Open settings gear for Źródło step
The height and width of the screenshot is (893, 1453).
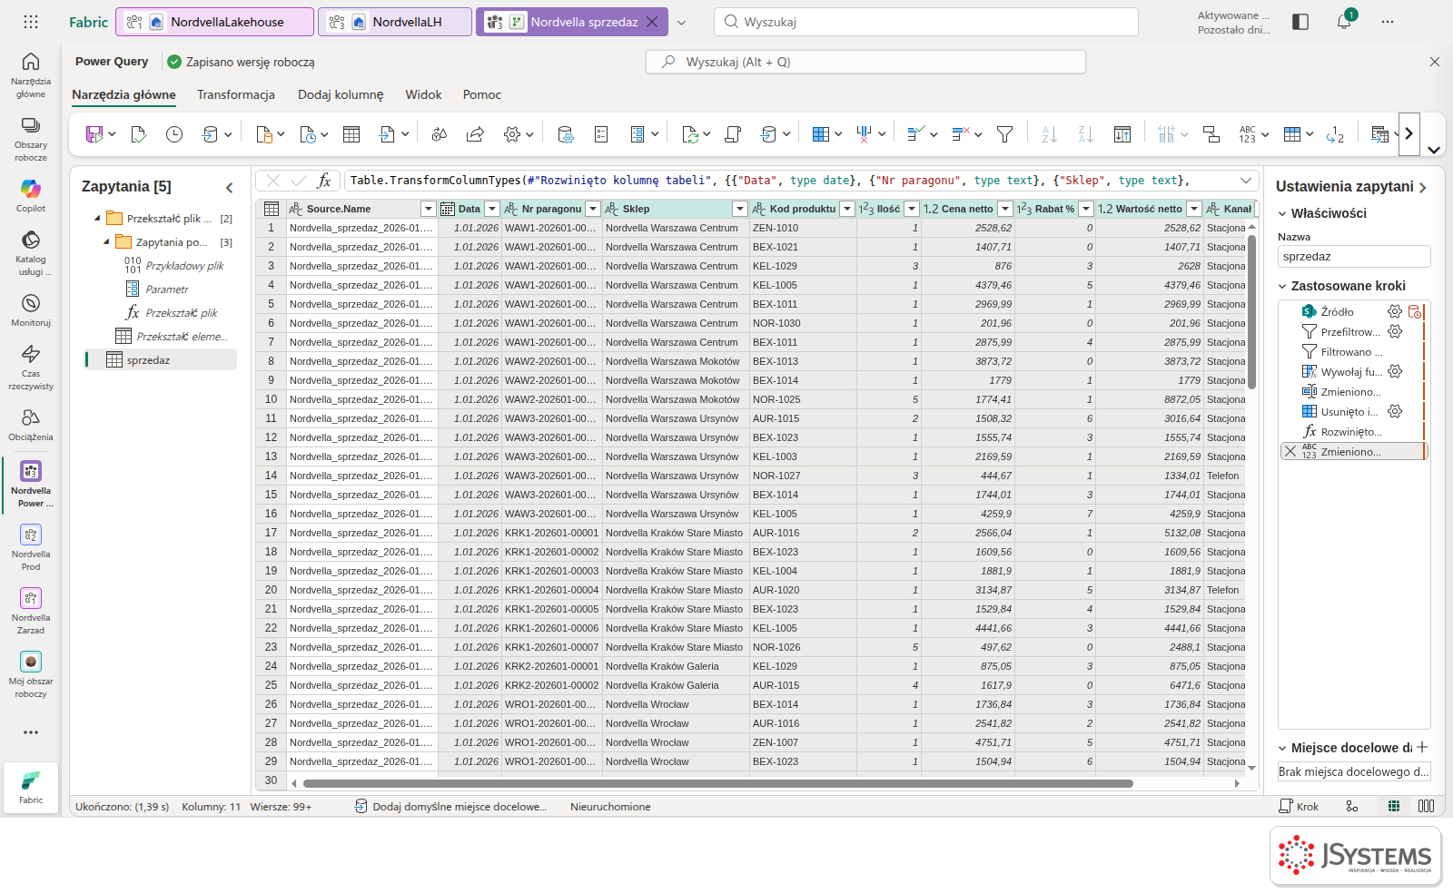click(1395, 311)
